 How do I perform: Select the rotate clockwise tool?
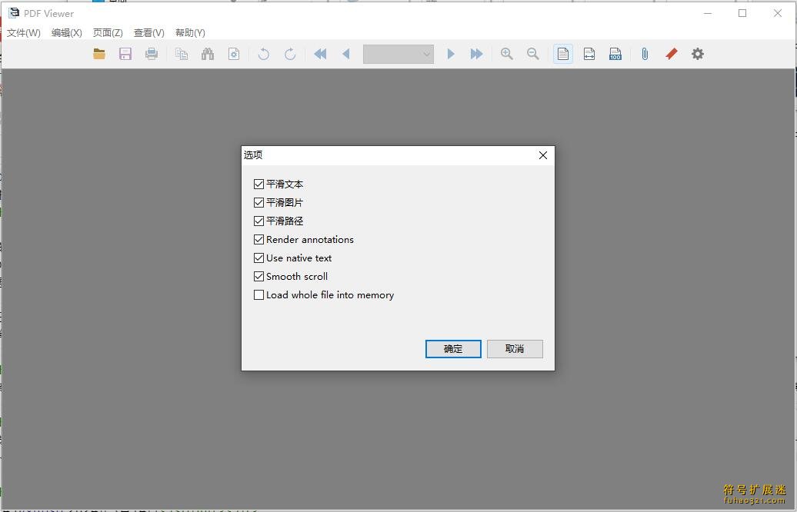point(290,54)
